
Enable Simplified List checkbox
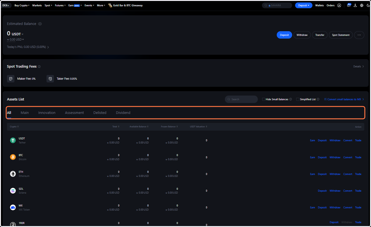[297, 99]
